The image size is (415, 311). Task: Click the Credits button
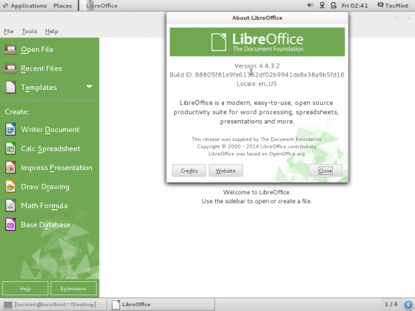(x=189, y=171)
